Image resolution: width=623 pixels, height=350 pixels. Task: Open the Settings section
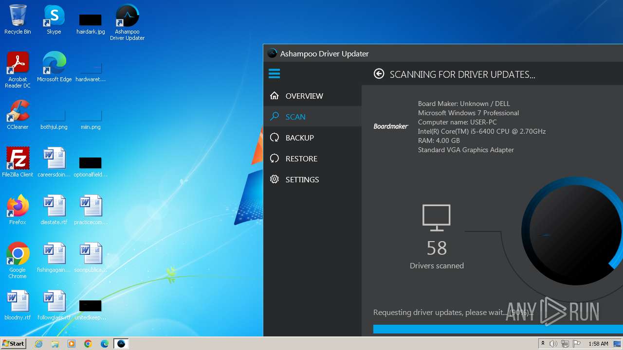pos(312,179)
